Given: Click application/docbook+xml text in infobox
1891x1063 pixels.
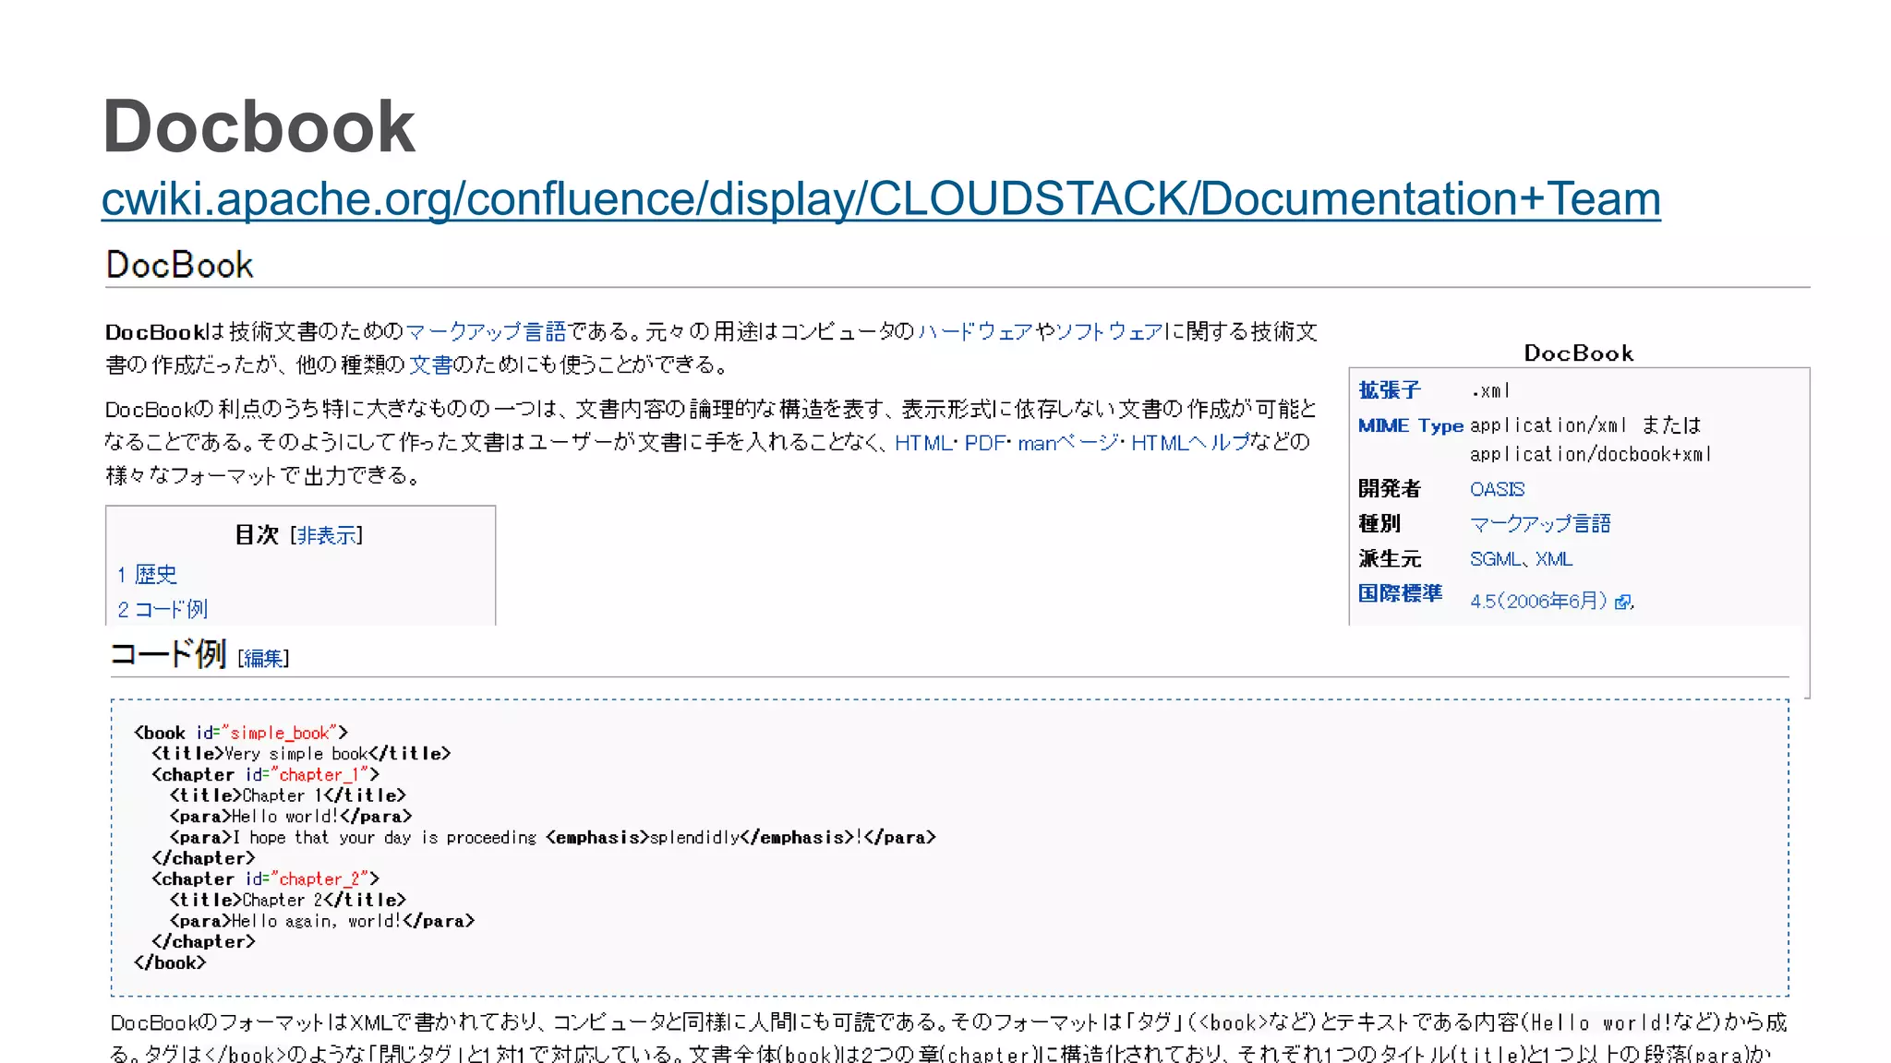Looking at the screenshot, I should point(1590,454).
